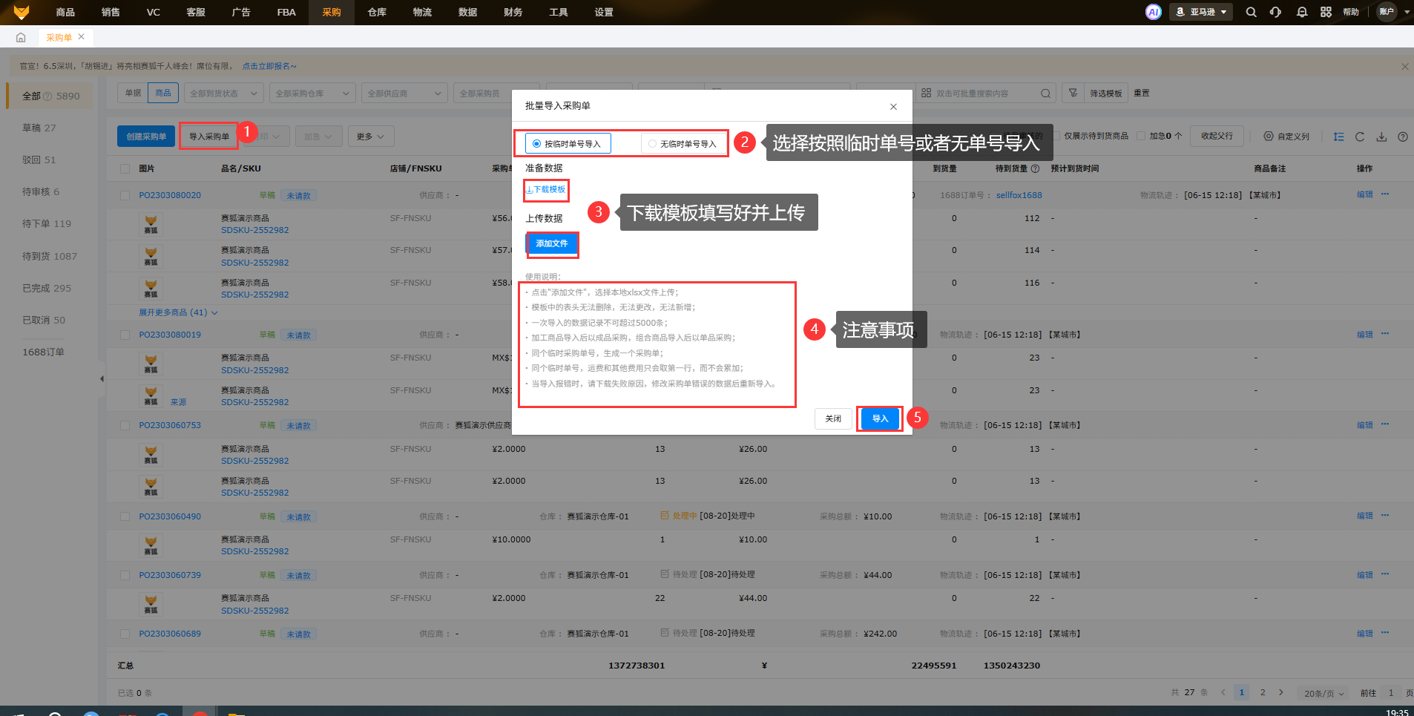
Task: Click the 导入 confirm button
Action: click(x=880, y=418)
